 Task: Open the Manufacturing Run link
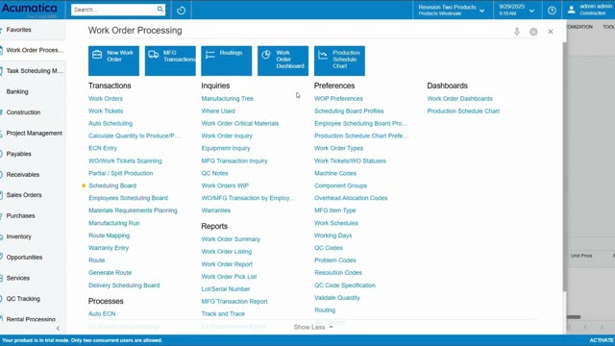114,223
